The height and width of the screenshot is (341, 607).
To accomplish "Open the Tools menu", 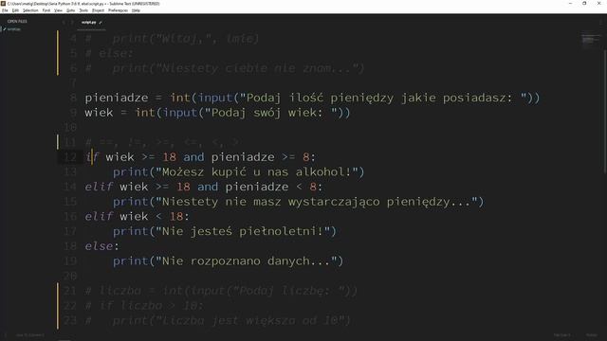I will tap(83, 10).
